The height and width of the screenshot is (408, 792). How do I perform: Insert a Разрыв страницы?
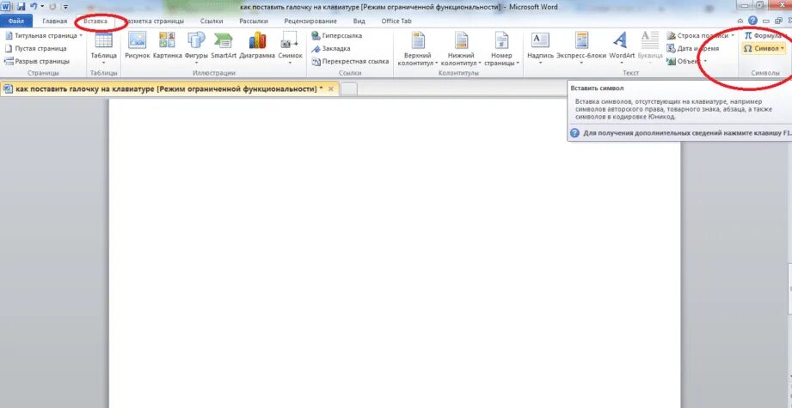(x=37, y=61)
